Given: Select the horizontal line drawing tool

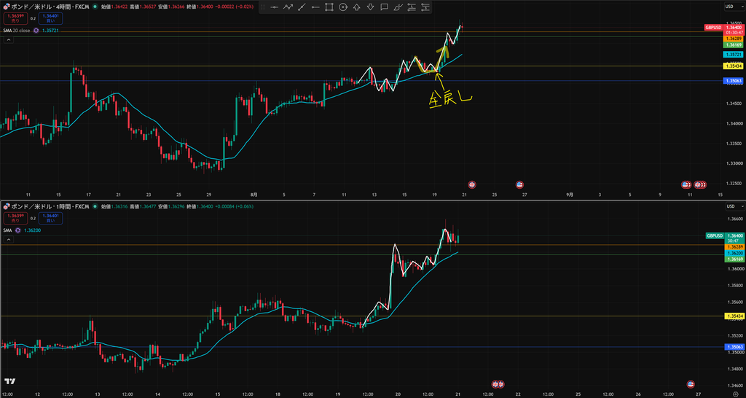Looking at the screenshot, I should click(x=274, y=7).
